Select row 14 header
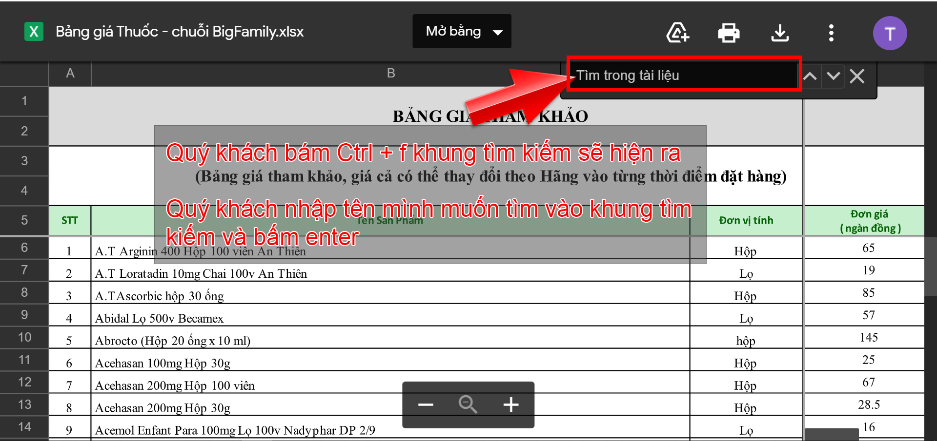 [x=24, y=427]
